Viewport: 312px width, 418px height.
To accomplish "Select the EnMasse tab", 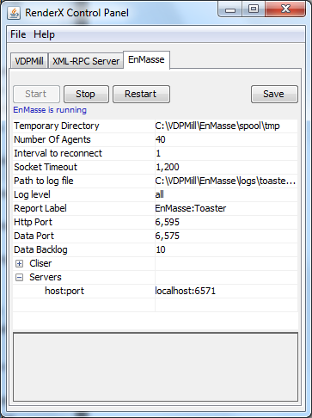I will tap(146, 59).
